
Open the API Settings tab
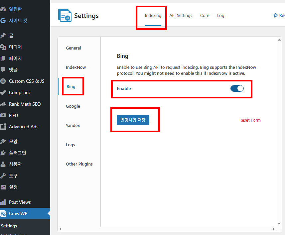coord(181,16)
